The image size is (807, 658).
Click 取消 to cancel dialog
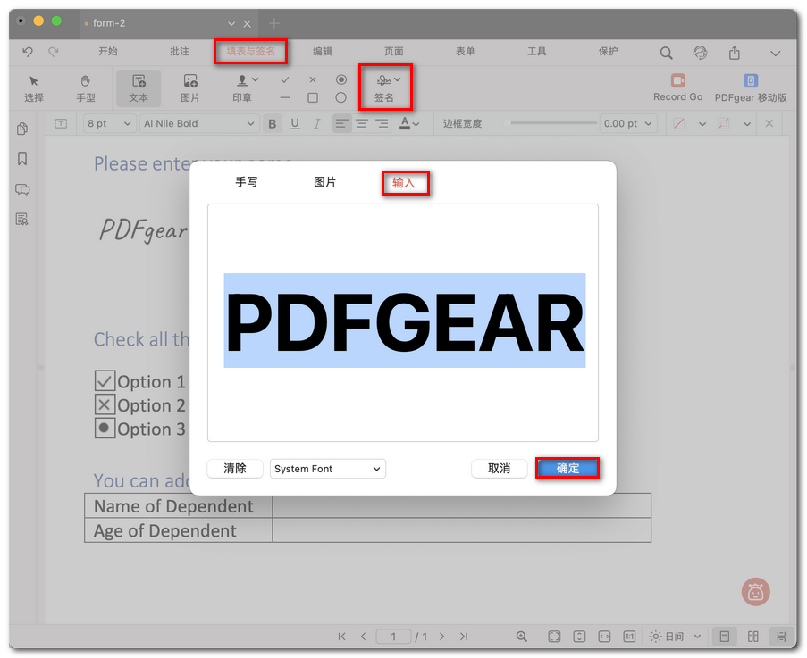(500, 469)
